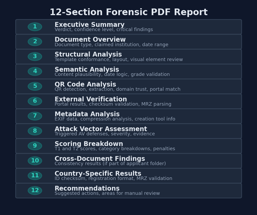Select the number 8 badge for Attack Vector Assessment

coord(35,131)
